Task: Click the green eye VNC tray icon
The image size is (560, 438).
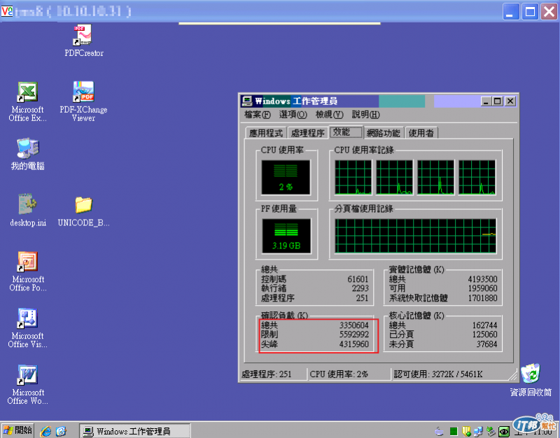Action: pos(504,432)
